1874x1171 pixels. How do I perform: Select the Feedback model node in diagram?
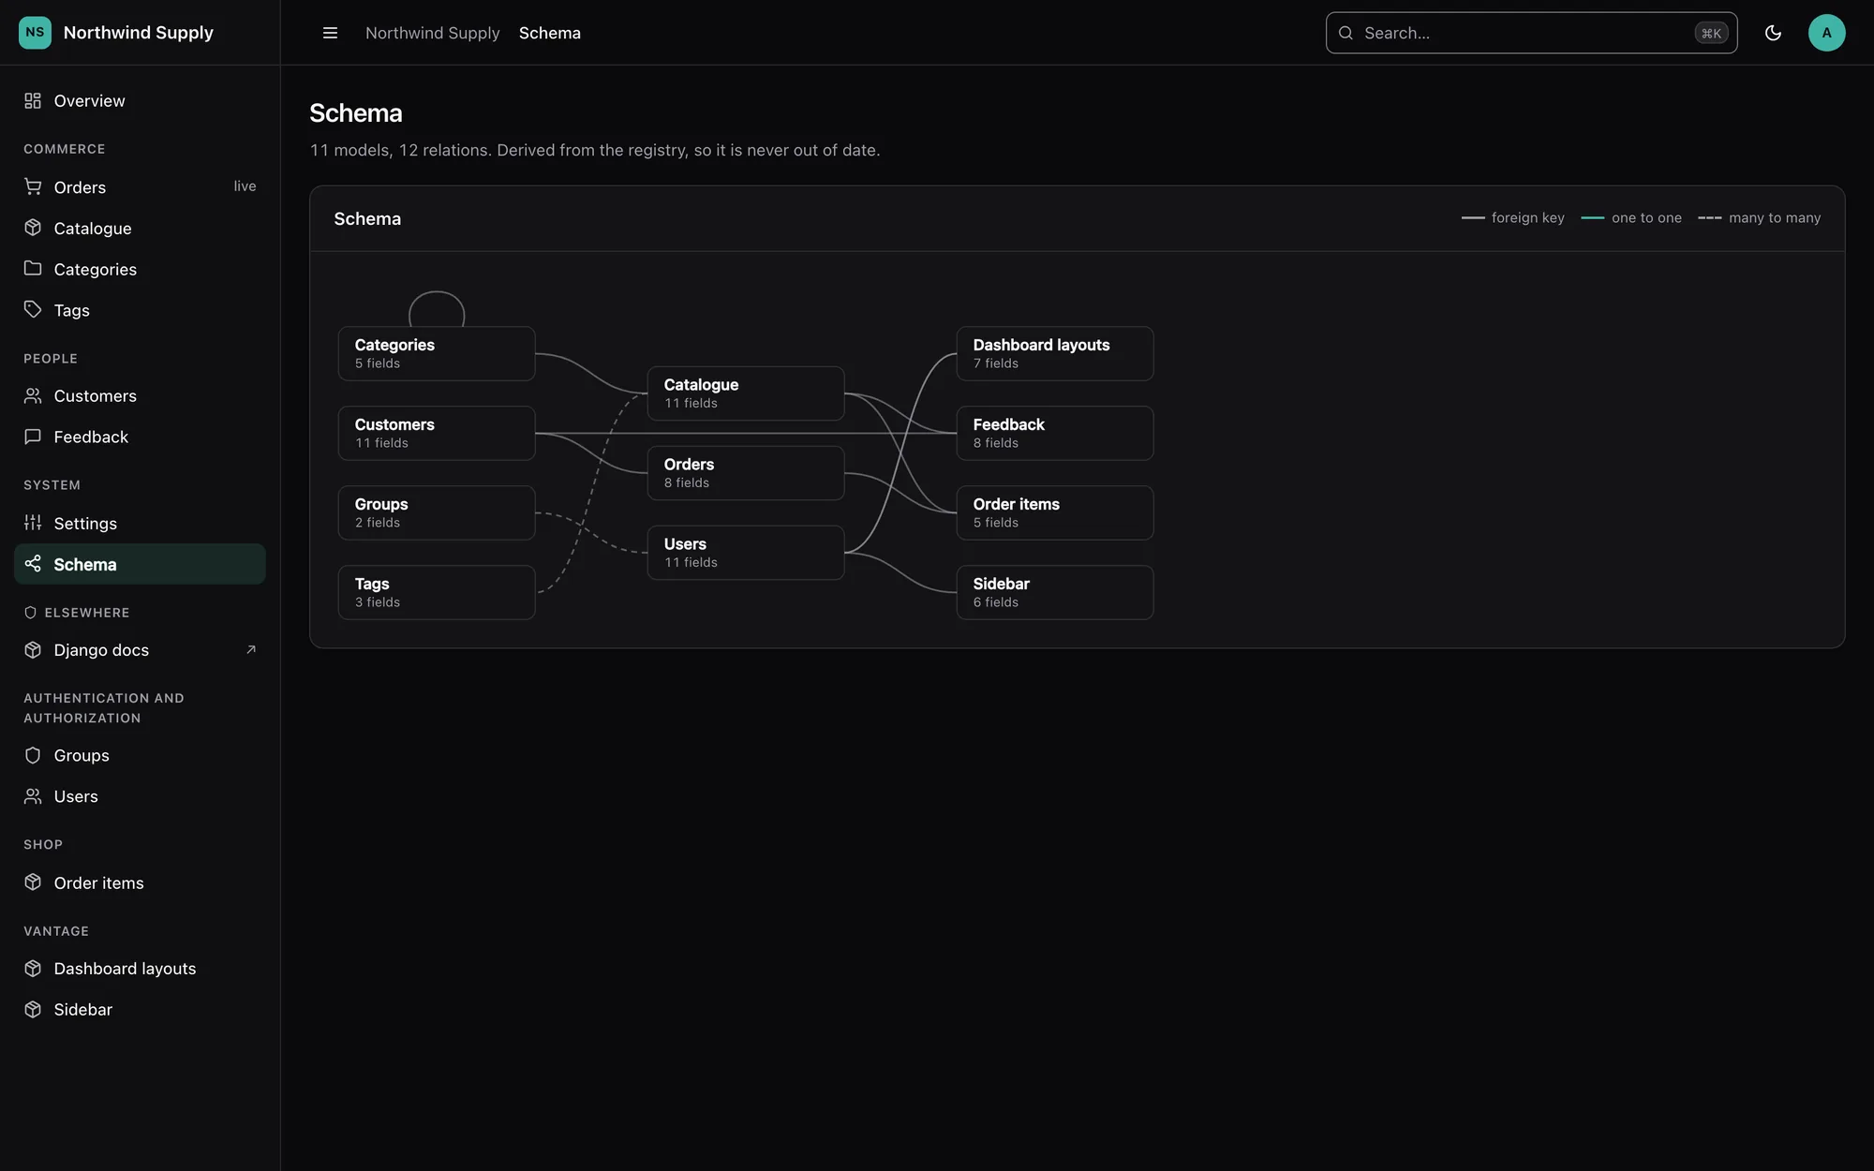tap(1055, 433)
